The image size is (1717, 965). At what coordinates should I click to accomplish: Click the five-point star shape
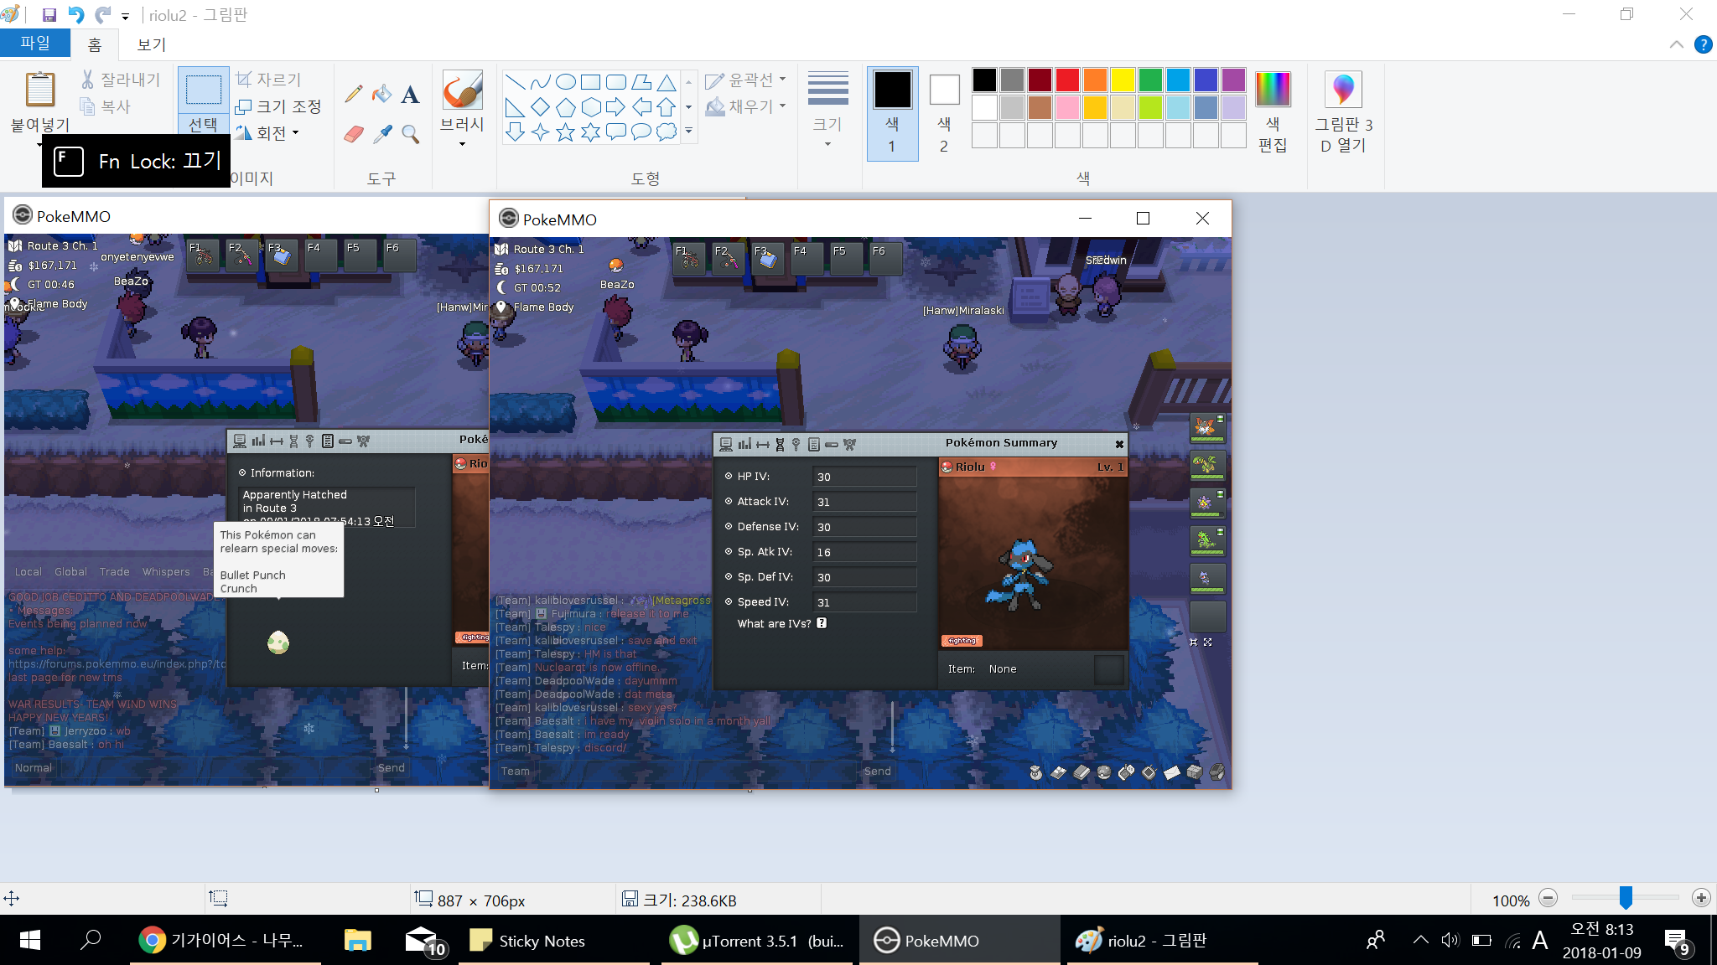tap(565, 132)
